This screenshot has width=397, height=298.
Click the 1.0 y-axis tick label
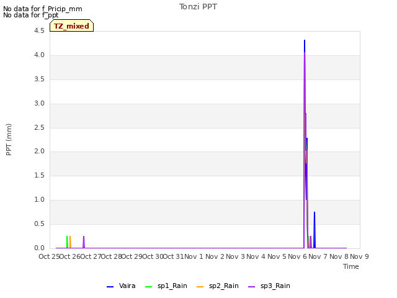[x=39, y=200]
